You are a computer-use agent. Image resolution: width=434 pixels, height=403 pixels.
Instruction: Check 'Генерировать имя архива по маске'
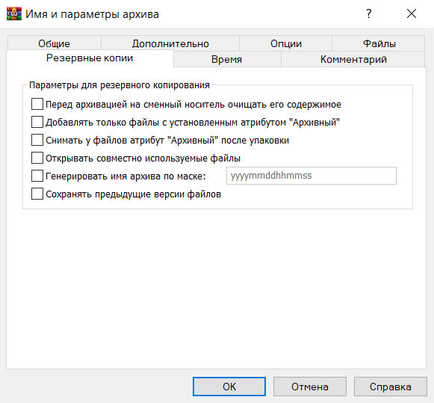[x=37, y=176]
